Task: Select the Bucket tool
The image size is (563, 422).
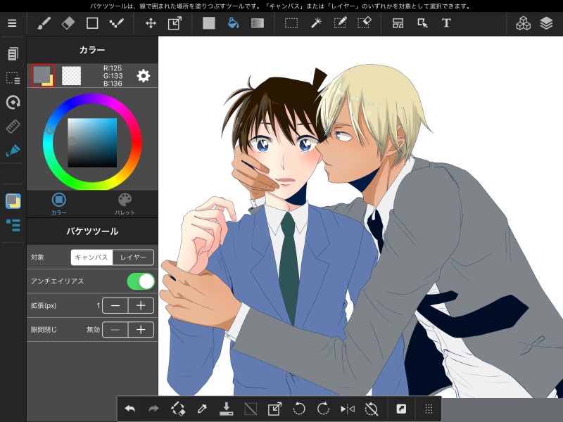Action: click(x=234, y=23)
